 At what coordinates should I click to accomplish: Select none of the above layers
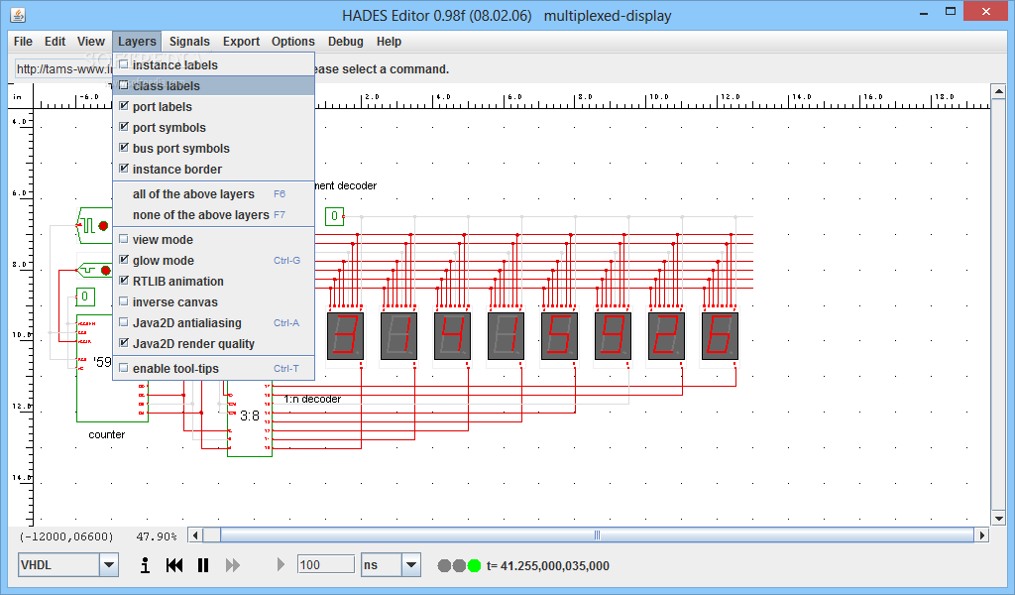pos(214,214)
